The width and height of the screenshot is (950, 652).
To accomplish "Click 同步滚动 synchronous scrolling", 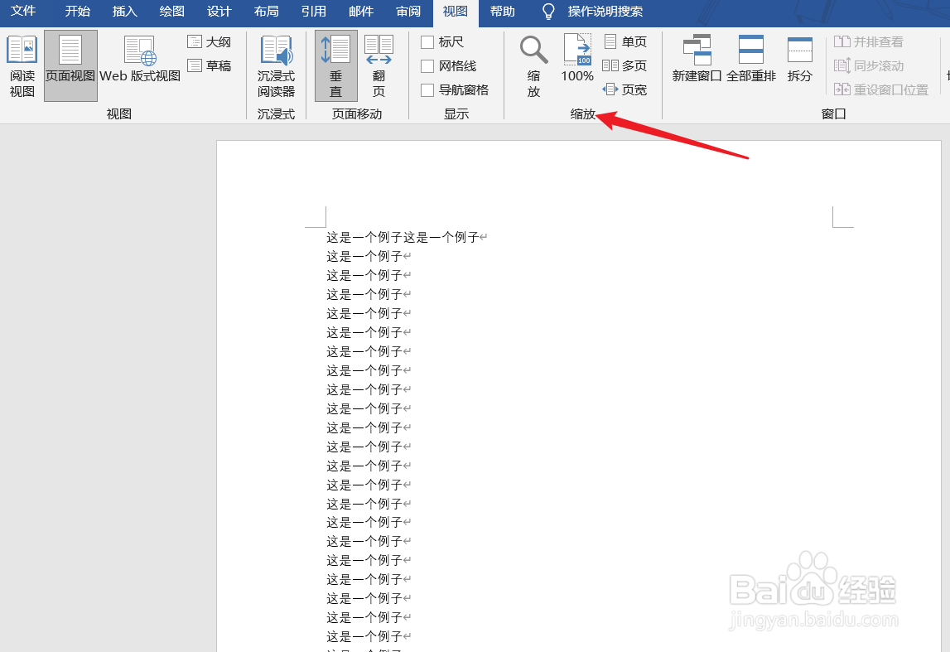I will click(868, 65).
